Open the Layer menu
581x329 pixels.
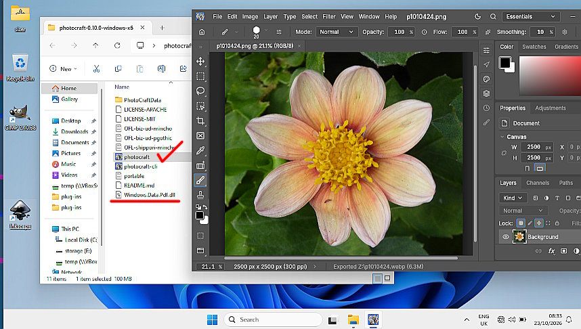270,17
